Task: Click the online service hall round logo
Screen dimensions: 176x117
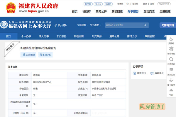Action: (x=4, y=25)
